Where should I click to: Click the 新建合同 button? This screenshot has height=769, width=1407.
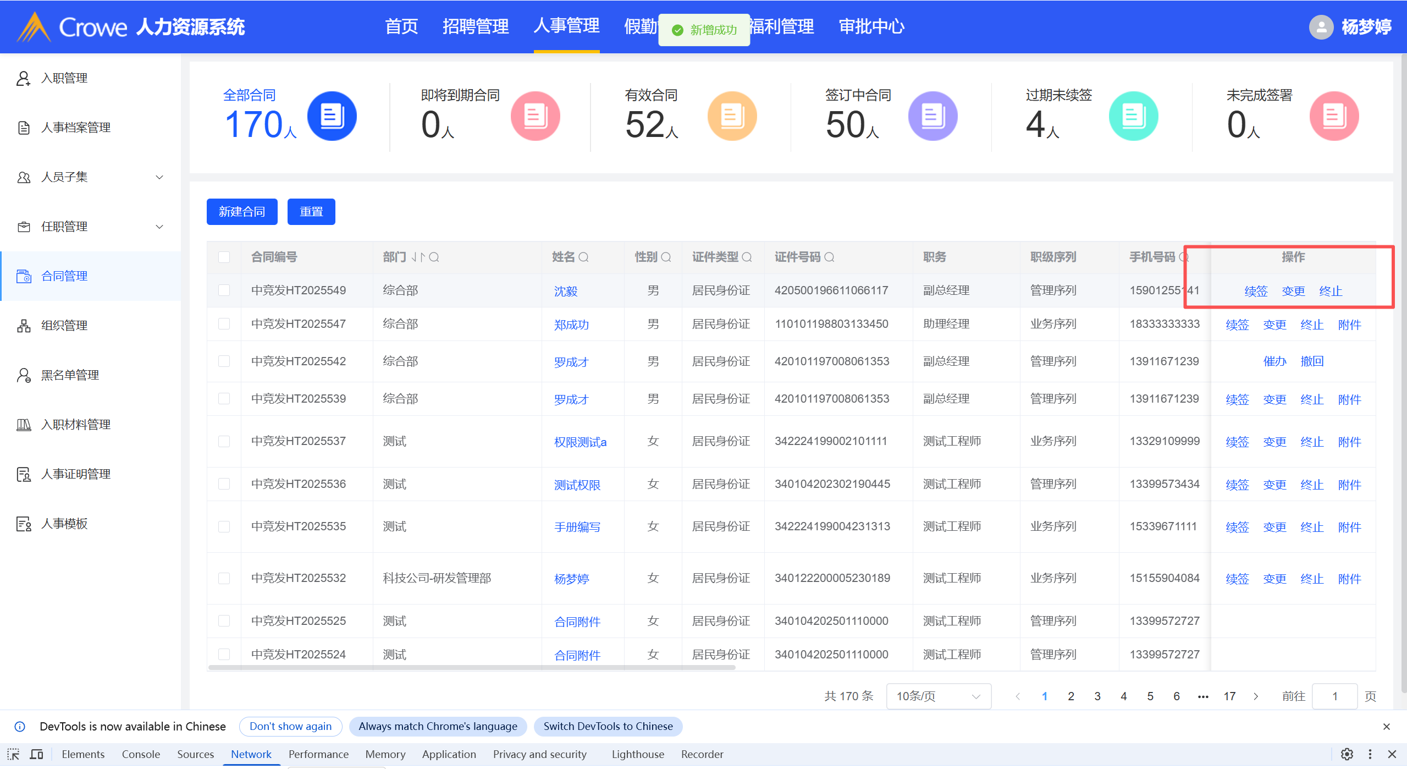[x=242, y=212]
